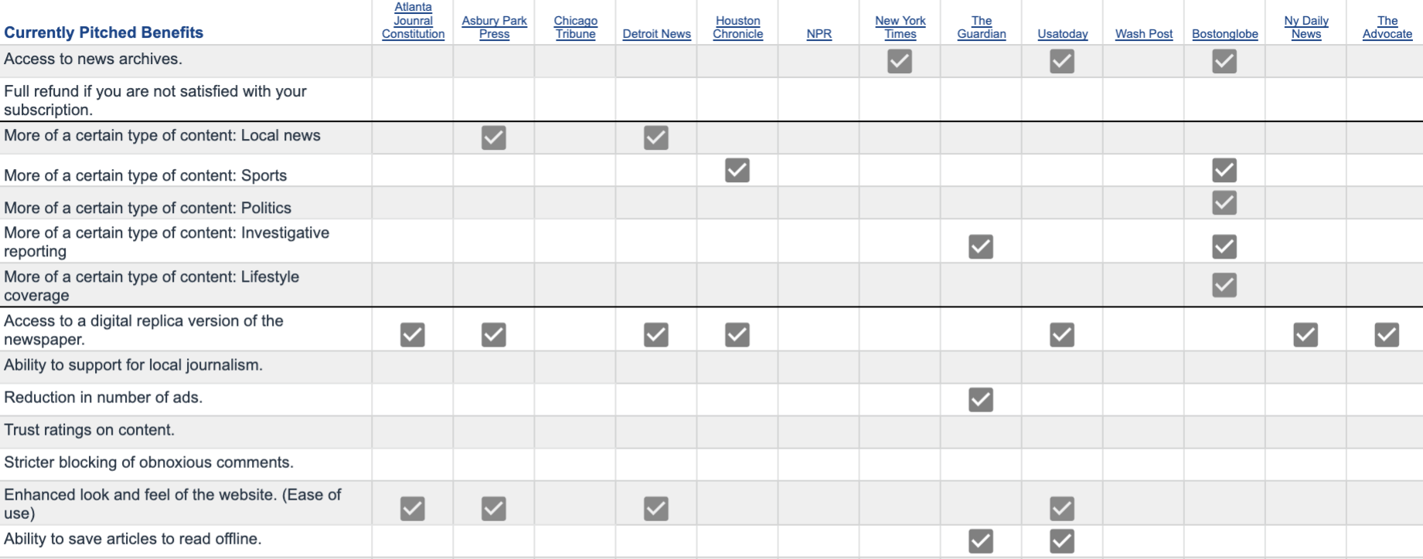This screenshot has width=1423, height=559.
Task: Follow the NPR header link
Action: pos(819,34)
